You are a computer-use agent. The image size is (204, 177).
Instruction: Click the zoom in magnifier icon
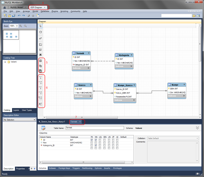[21, 26]
